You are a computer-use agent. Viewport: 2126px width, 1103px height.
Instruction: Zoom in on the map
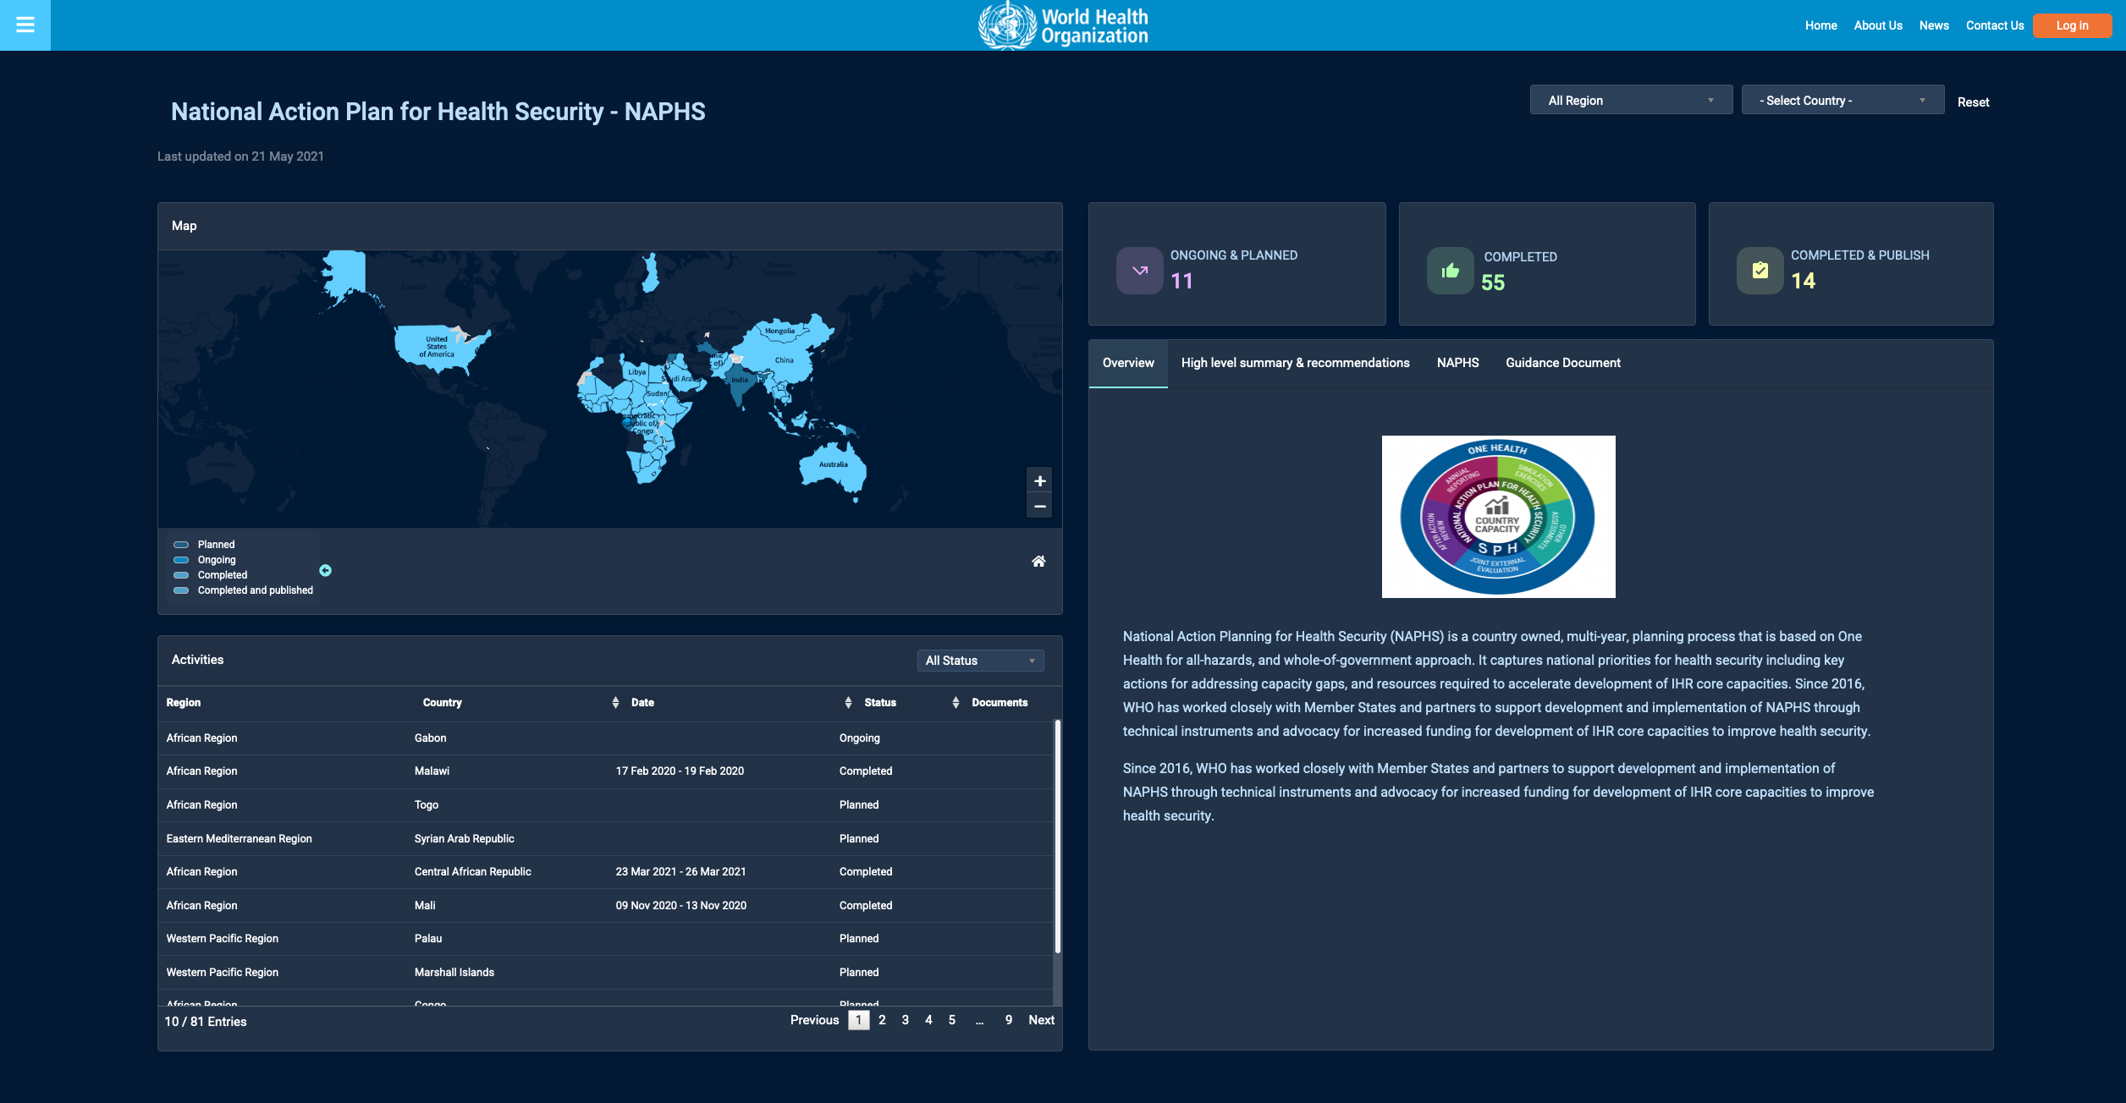pyautogui.click(x=1039, y=481)
